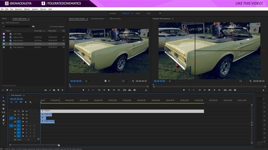
Task: Open Source monitor button editor plus
Action: coord(146,90)
